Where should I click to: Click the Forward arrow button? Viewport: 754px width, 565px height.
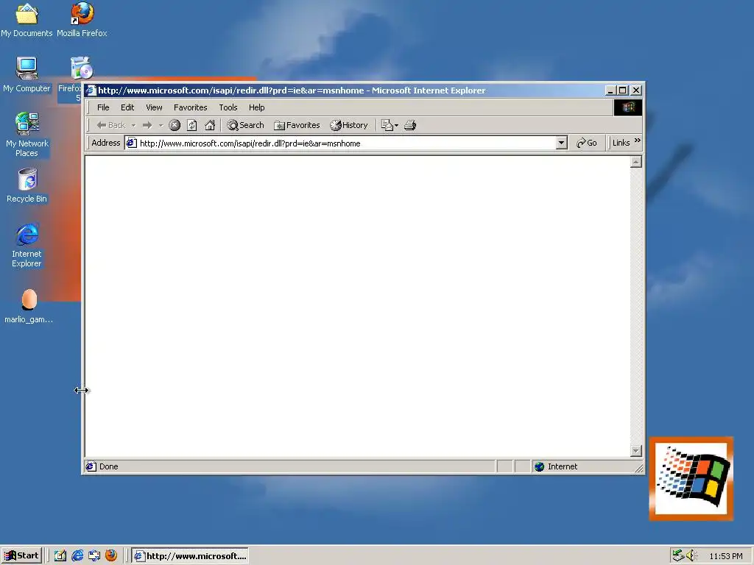pyautogui.click(x=147, y=125)
